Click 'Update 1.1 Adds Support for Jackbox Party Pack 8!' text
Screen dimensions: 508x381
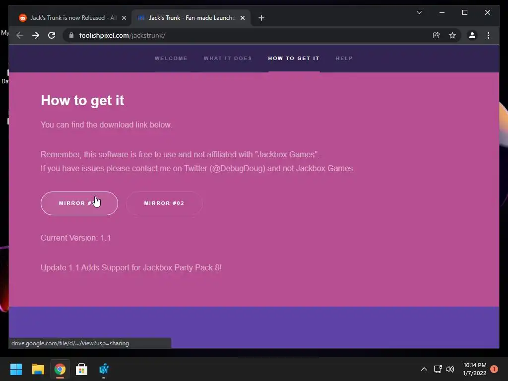click(x=131, y=267)
